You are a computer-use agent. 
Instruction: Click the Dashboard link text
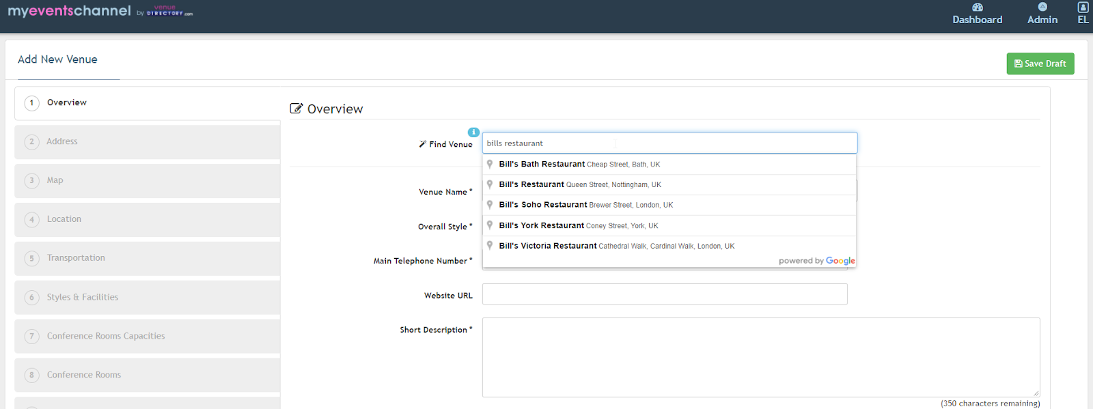(x=978, y=20)
